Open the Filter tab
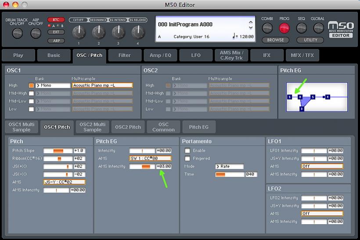The image size is (360, 240). click(x=125, y=55)
